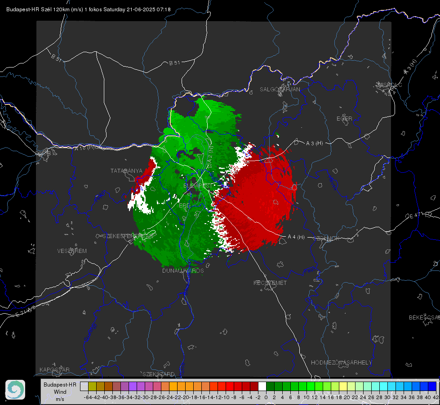Click the MISKOLC city label
The image size is (440, 405).
click(390, 85)
